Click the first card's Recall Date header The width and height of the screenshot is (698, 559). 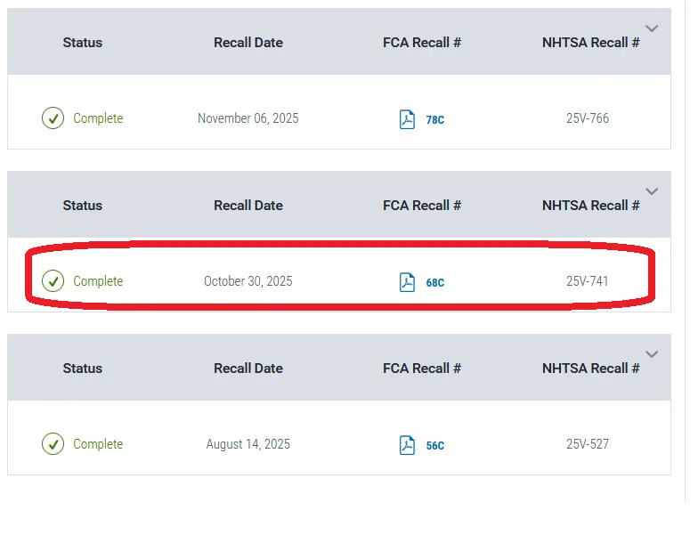248,43
